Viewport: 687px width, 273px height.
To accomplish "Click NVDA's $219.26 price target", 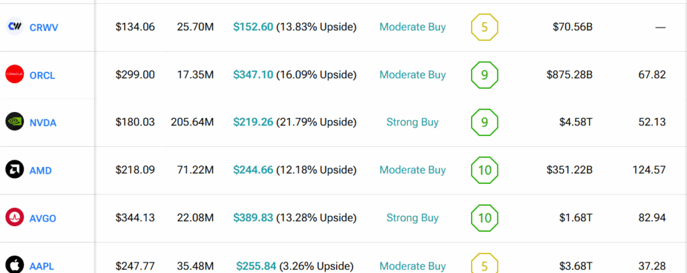I will 253,122.
